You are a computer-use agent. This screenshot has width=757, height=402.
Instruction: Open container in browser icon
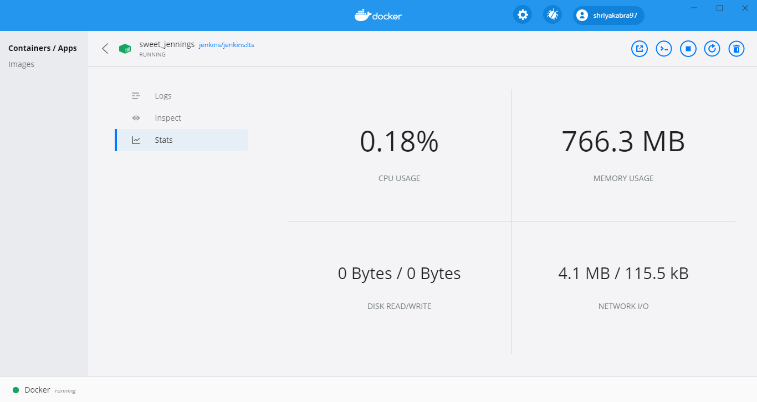tap(640, 49)
